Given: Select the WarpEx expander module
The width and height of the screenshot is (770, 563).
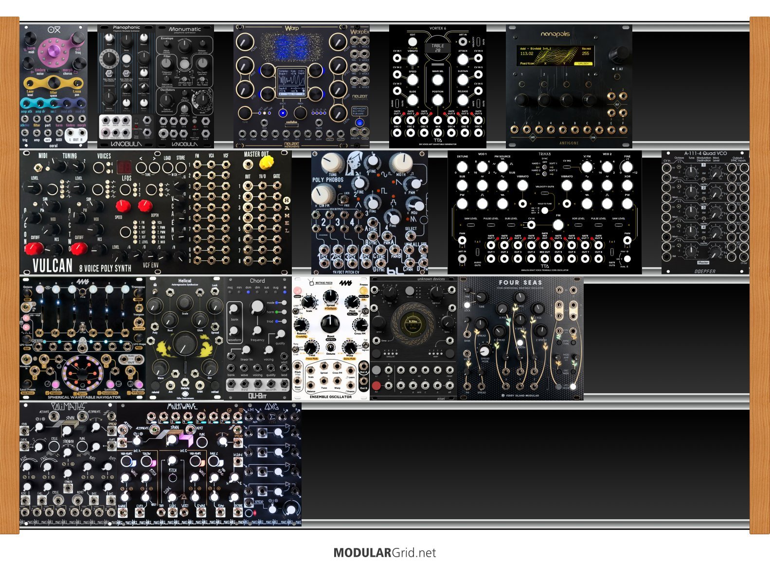Looking at the screenshot, I should point(359,87).
